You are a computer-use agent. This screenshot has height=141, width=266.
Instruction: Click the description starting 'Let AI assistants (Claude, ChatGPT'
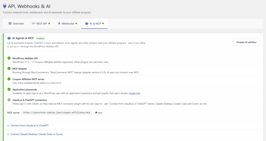(x=76, y=45)
